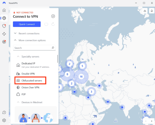Viewport: 155px width, 125px height.
Task: Open the Meshnet sidebar icon
Action: pos(4,34)
